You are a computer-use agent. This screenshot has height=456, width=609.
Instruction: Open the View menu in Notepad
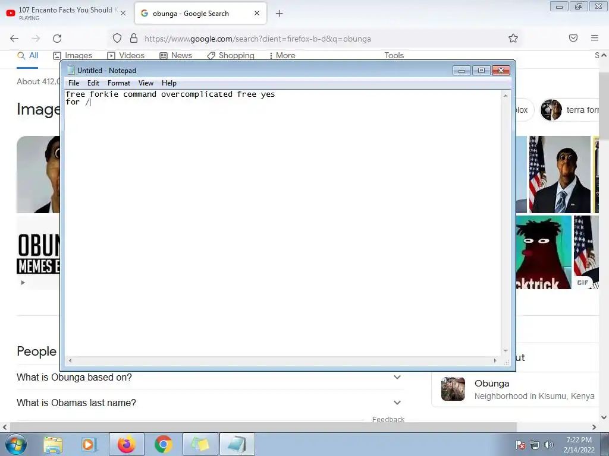point(146,83)
